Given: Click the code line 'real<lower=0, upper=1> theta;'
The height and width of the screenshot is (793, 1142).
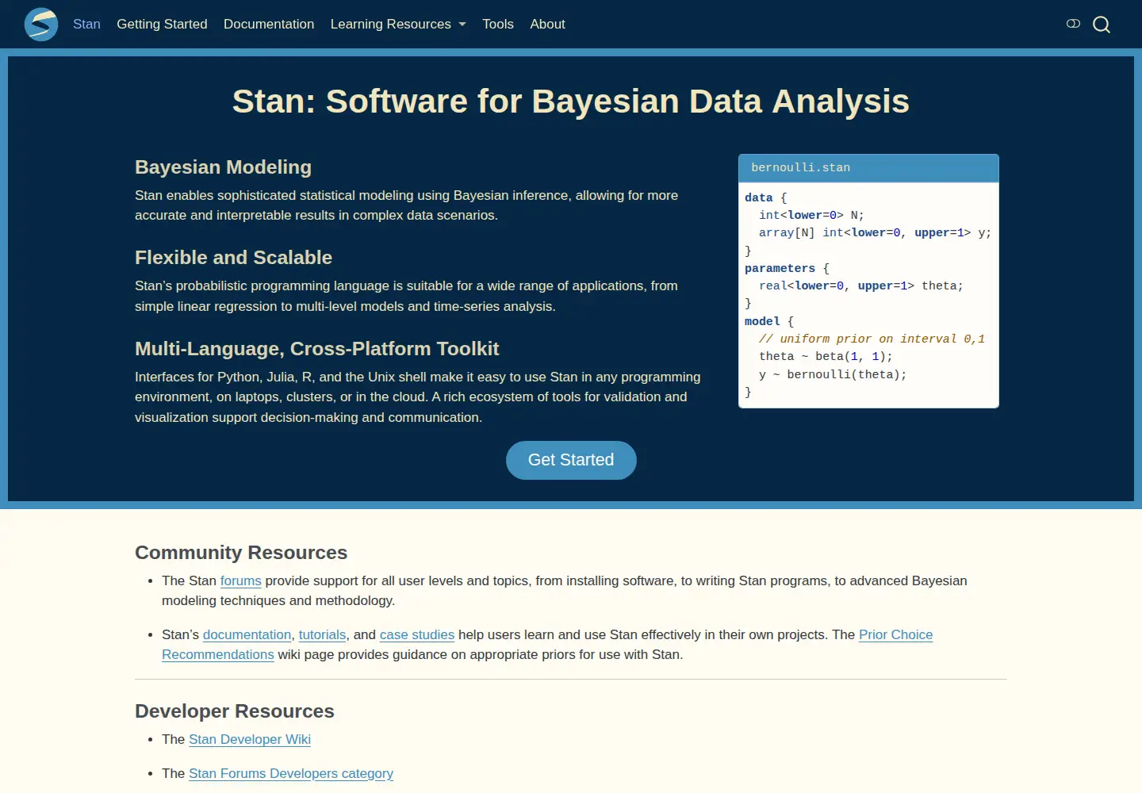Looking at the screenshot, I should click(861, 285).
